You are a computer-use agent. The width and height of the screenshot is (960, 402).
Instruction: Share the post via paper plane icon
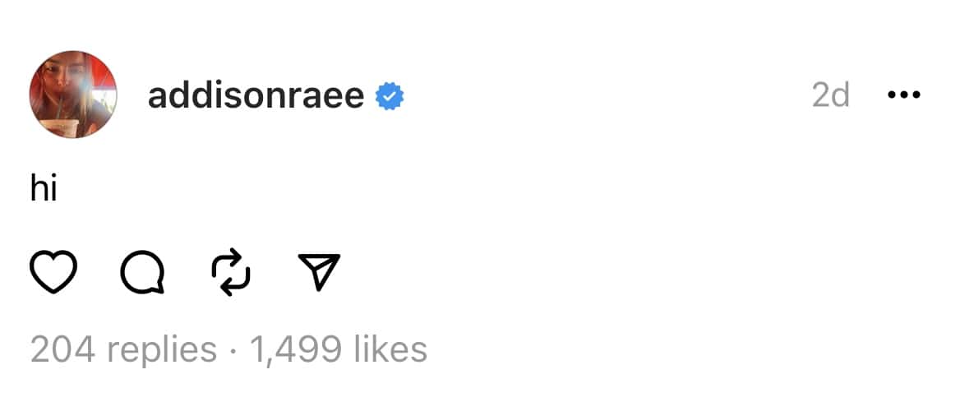pos(317,272)
